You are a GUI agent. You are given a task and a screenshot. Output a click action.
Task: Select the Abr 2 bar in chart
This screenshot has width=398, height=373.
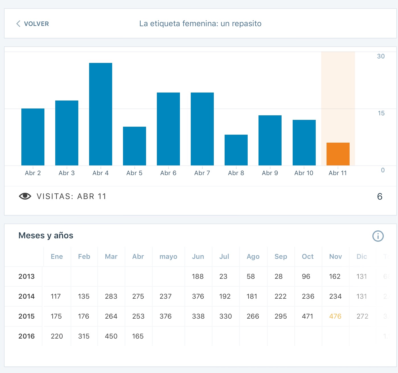33,137
